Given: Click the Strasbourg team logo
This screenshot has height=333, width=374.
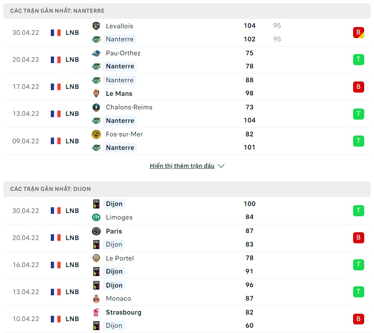Looking at the screenshot, I should (x=96, y=313).
